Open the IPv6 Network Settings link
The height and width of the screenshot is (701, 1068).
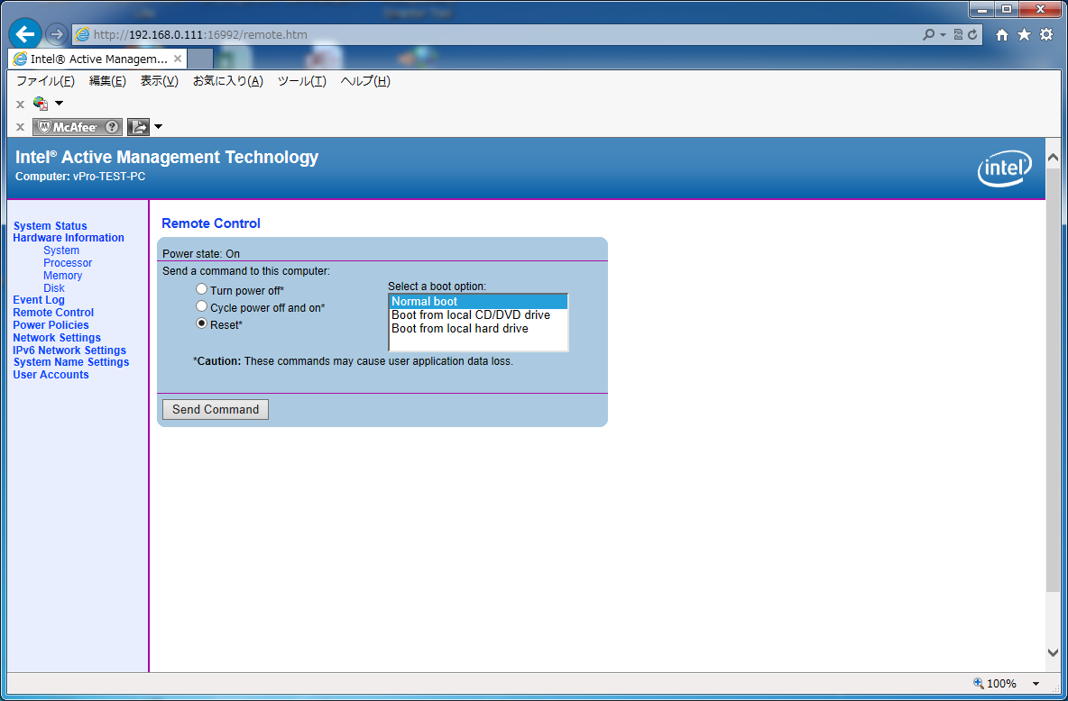[69, 350]
